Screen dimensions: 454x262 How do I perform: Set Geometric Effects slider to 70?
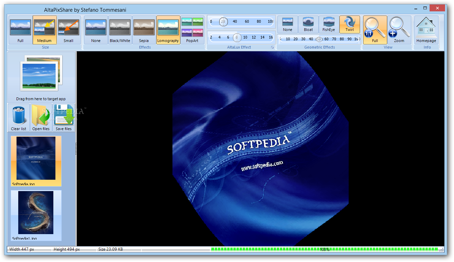(x=334, y=39)
